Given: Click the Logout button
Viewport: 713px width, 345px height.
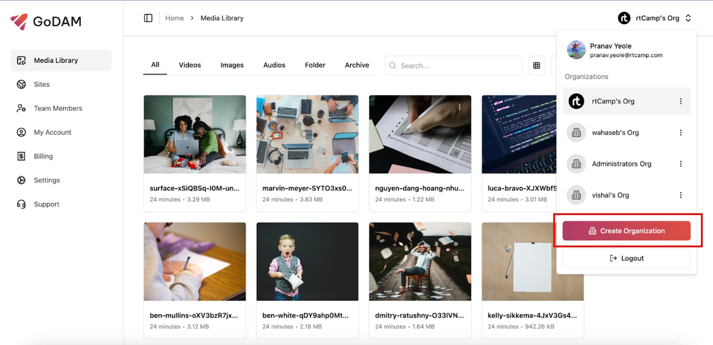Looking at the screenshot, I should coord(626,258).
